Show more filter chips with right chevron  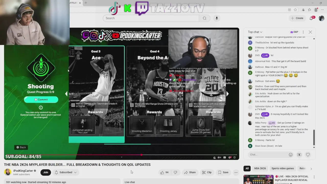[x=311, y=169]
